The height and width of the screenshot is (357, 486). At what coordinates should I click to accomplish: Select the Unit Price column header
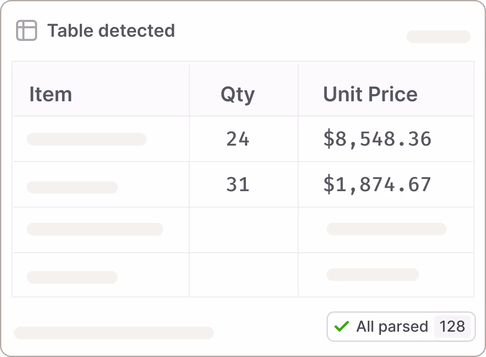tap(370, 94)
